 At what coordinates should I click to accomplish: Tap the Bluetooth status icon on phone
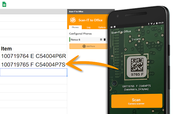tap(149, 24)
